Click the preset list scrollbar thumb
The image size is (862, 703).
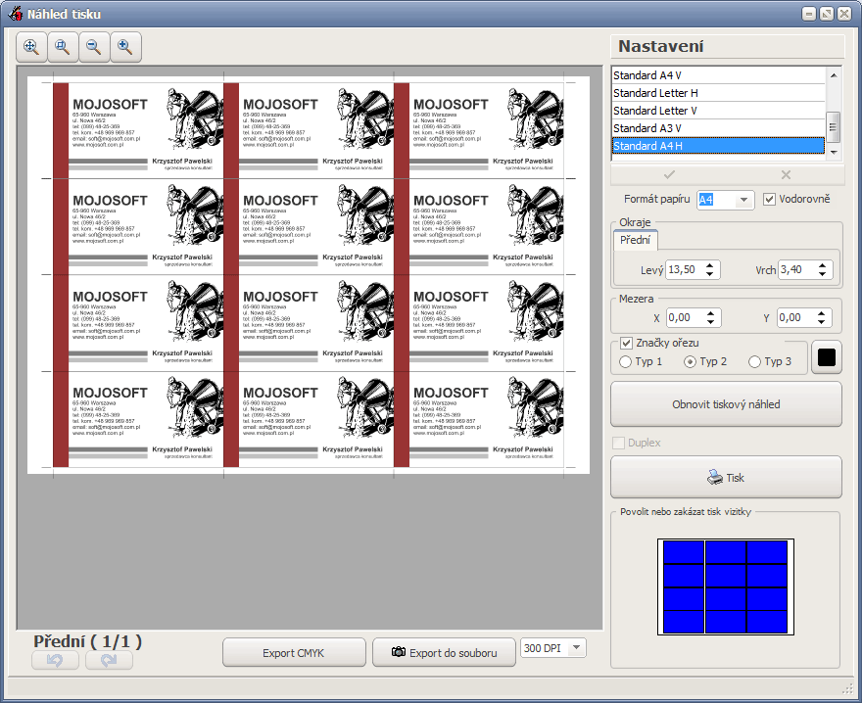pyautogui.click(x=834, y=127)
